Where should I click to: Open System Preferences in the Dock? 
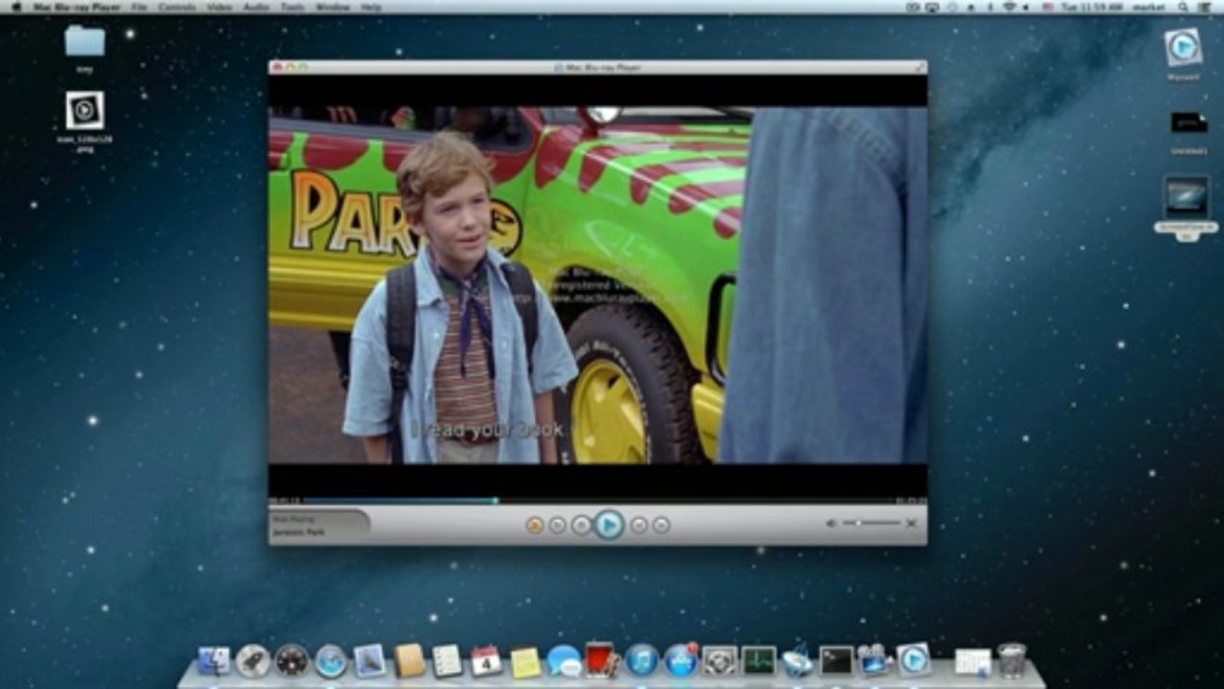click(720, 660)
